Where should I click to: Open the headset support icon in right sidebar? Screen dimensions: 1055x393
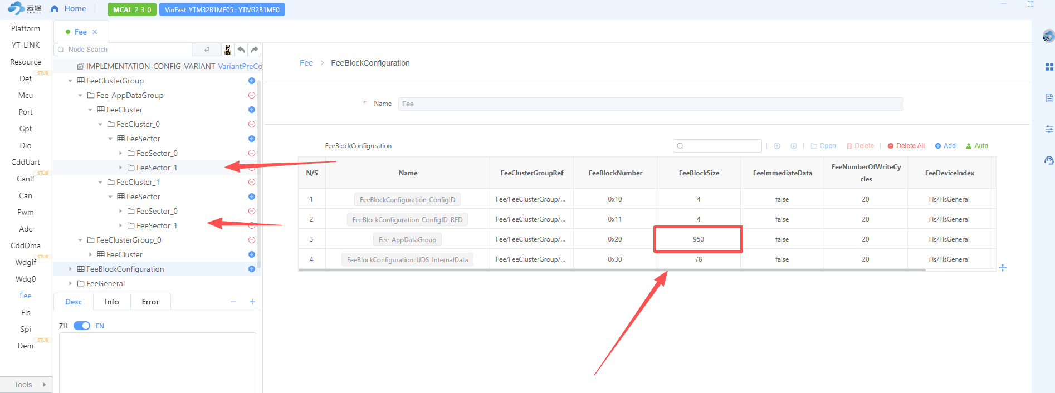pos(1049,160)
